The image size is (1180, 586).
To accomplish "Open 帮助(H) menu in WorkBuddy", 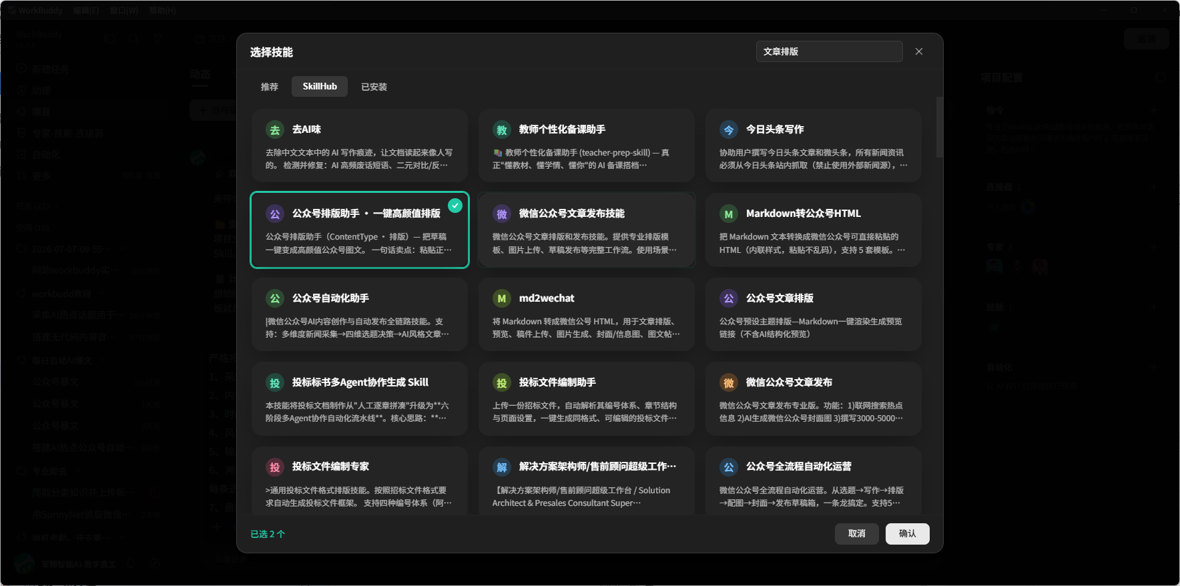I will pos(163,11).
